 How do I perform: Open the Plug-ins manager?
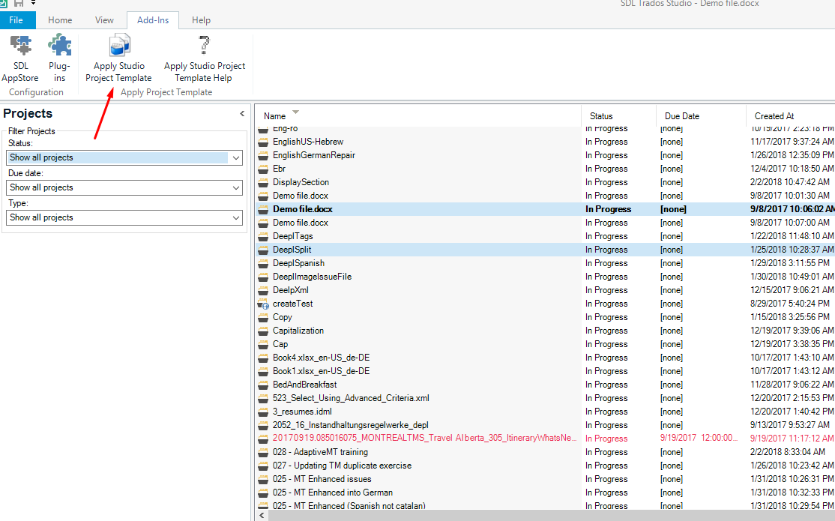(59, 58)
